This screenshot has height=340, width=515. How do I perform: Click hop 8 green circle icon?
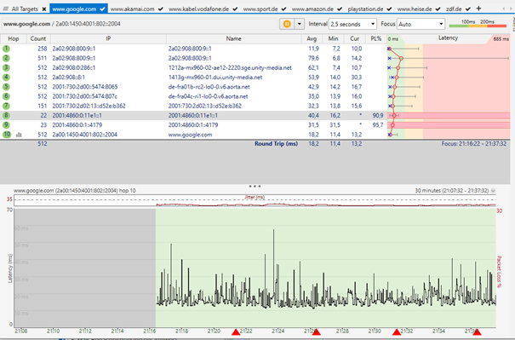pyautogui.click(x=6, y=115)
